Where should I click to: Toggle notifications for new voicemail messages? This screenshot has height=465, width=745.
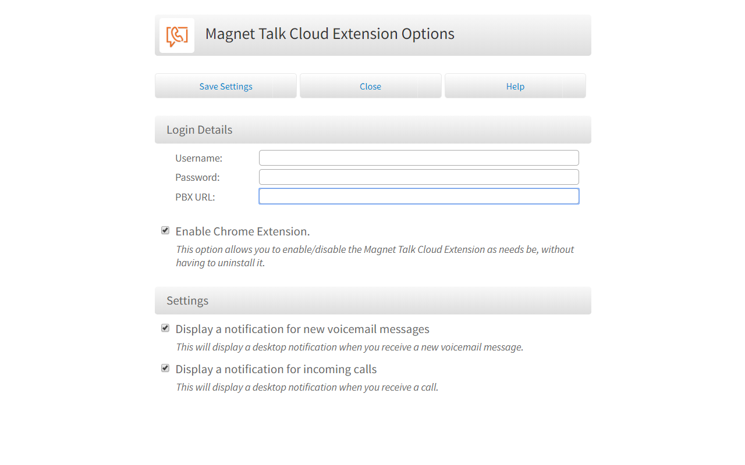pos(165,327)
